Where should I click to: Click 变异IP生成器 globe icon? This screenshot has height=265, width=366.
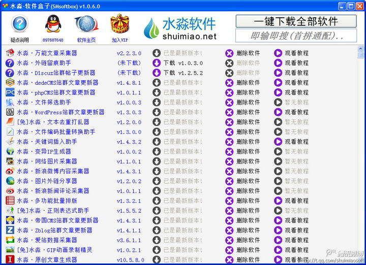(x=10, y=151)
